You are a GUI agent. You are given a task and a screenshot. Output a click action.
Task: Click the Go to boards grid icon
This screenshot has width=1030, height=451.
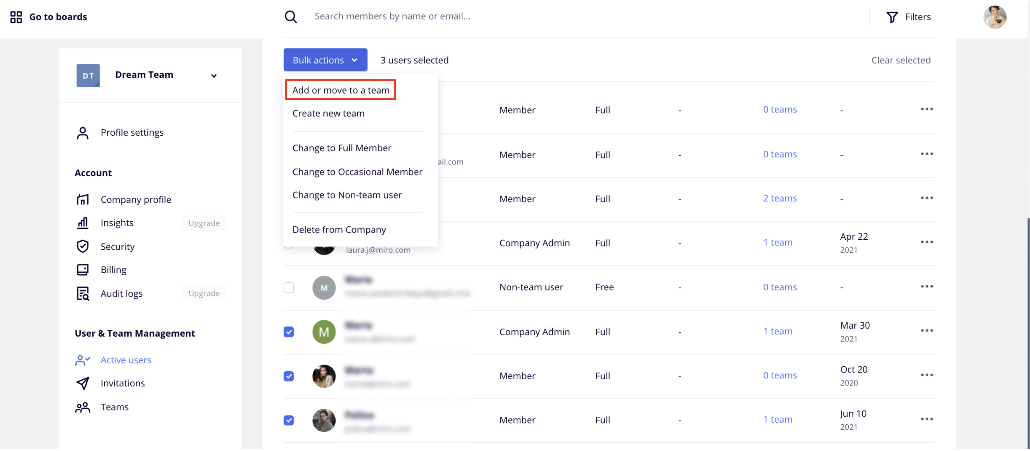(16, 17)
